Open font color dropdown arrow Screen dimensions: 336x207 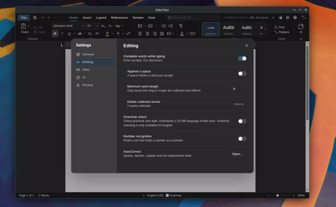click(x=123, y=33)
